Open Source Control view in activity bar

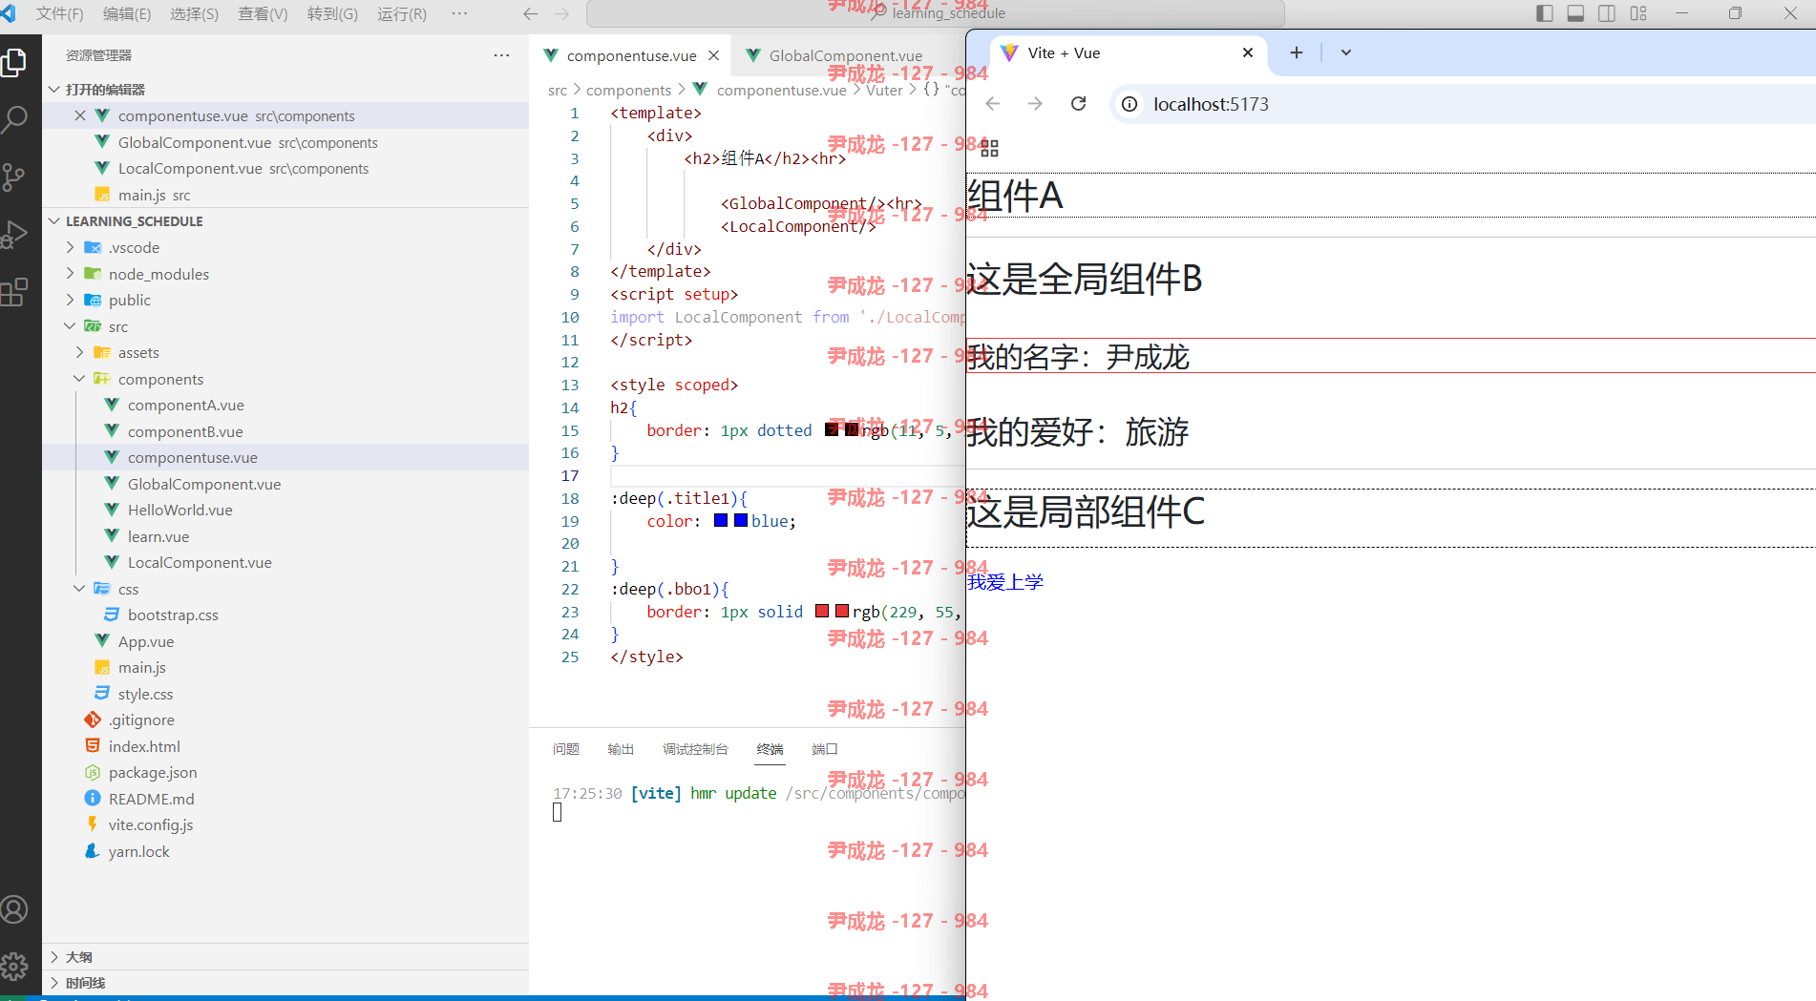pyautogui.click(x=14, y=177)
